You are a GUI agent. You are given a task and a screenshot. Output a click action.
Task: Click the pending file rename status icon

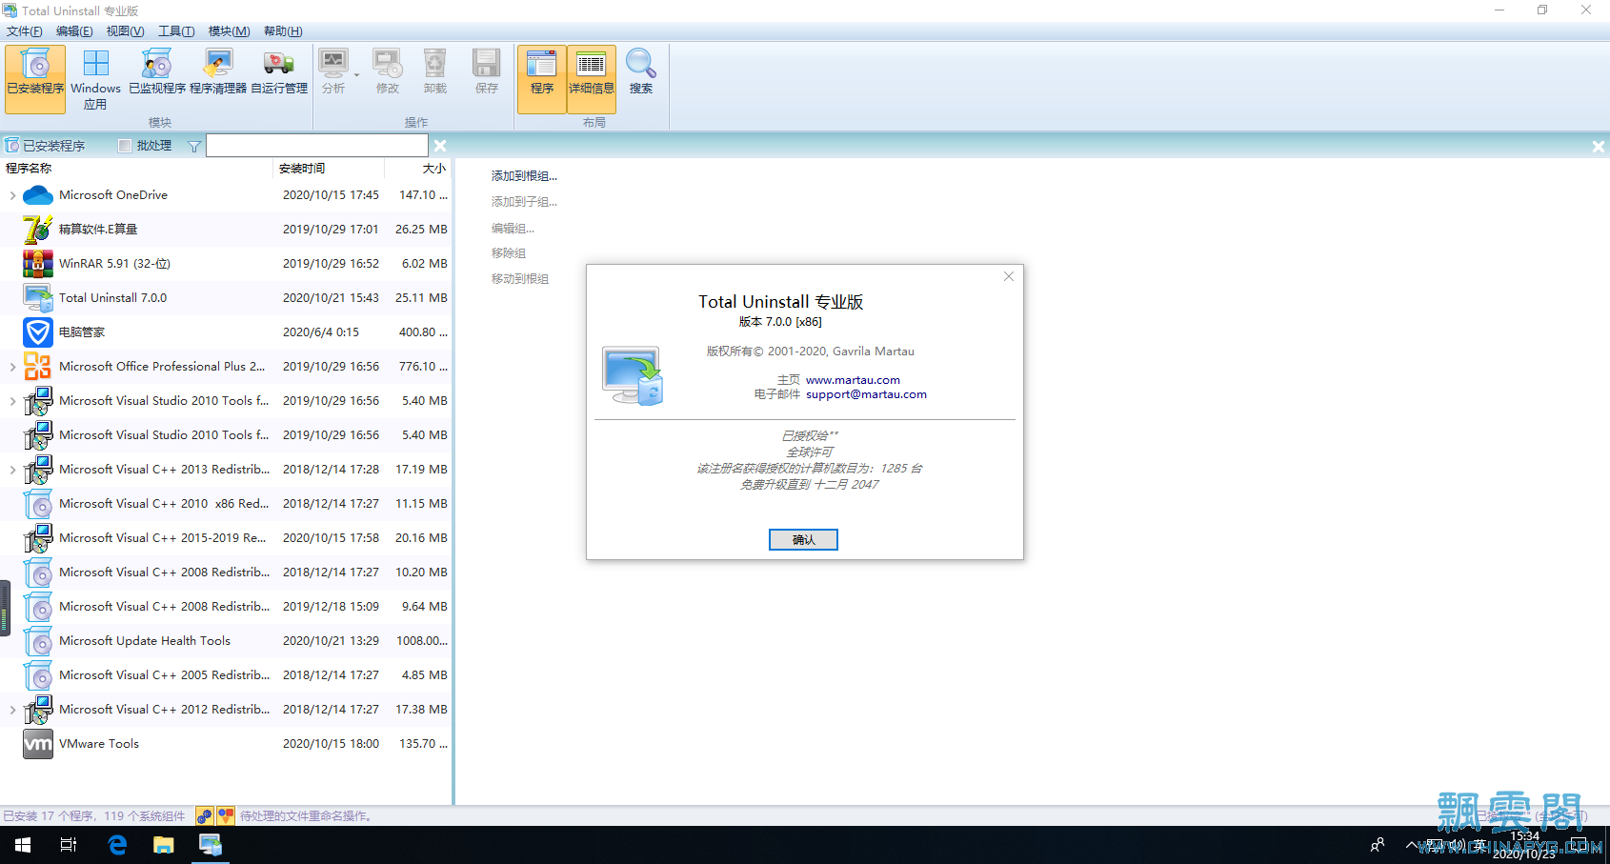(226, 815)
